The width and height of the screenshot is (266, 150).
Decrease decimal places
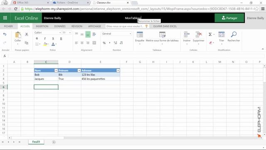pyautogui.click(x=121, y=43)
